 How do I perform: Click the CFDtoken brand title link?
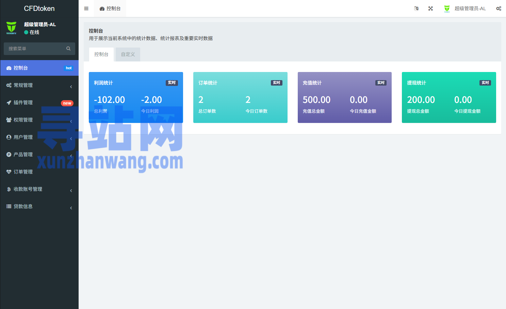(39, 8)
